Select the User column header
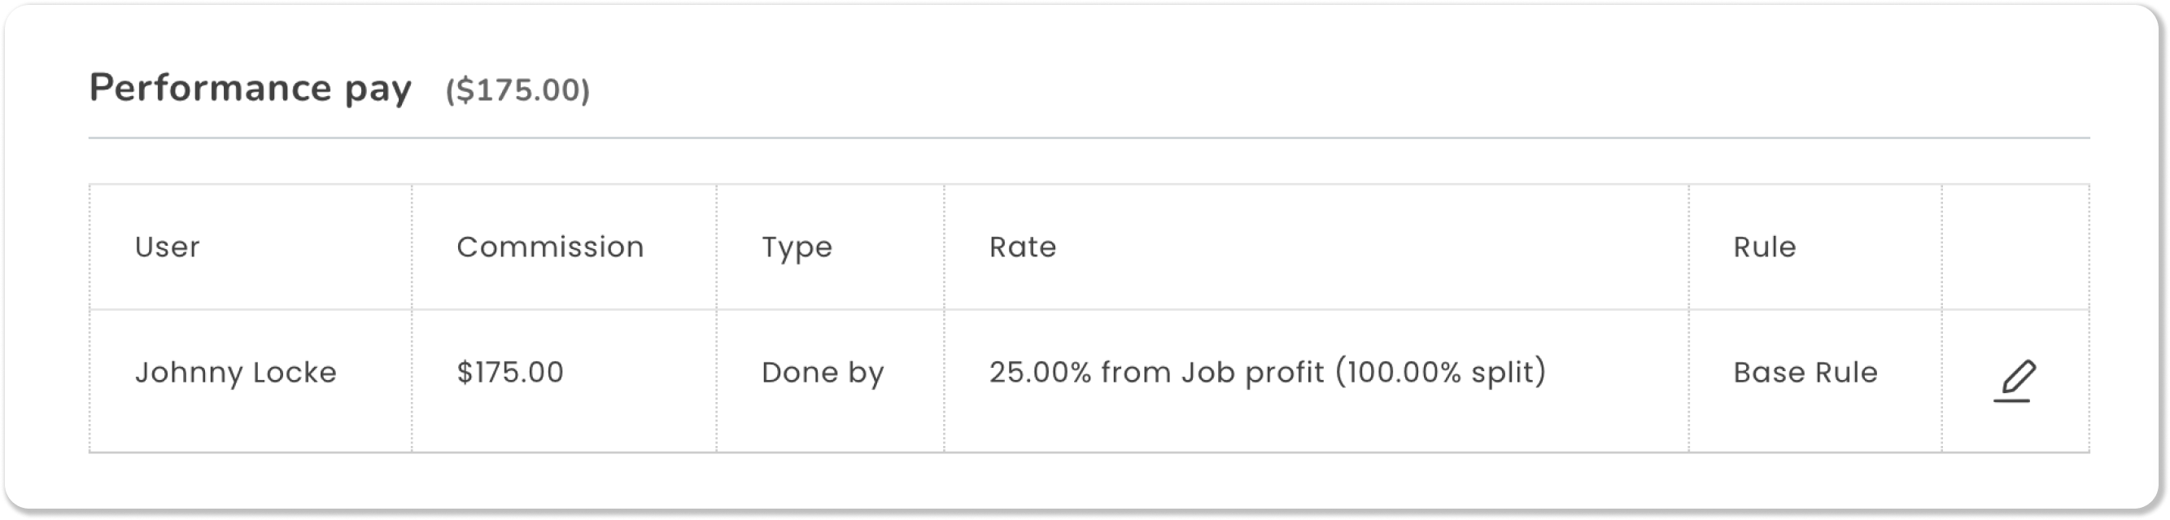 click(168, 247)
